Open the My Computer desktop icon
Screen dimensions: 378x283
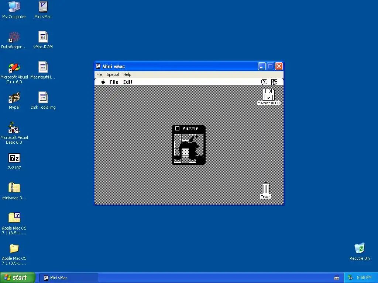click(14, 10)
